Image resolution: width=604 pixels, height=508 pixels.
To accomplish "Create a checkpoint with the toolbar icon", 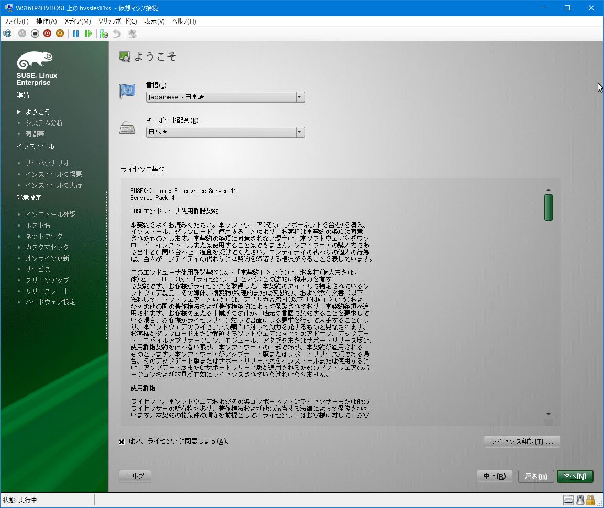I will [104, 34].
